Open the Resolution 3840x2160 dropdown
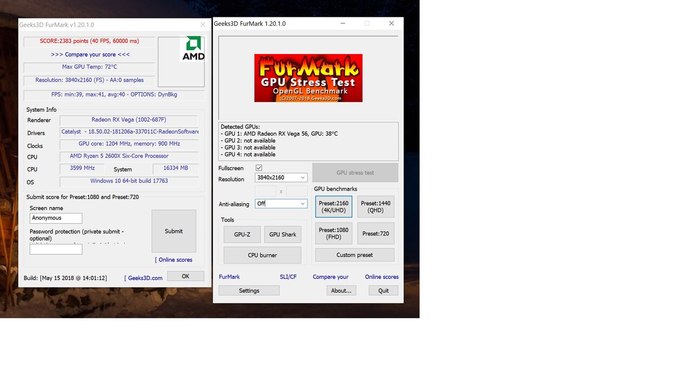Viewport: 692px width, 389px height. point(281,177)
